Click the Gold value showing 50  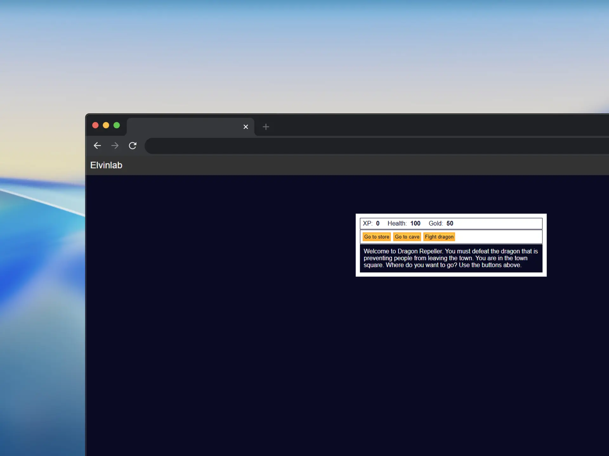[450, 223]
